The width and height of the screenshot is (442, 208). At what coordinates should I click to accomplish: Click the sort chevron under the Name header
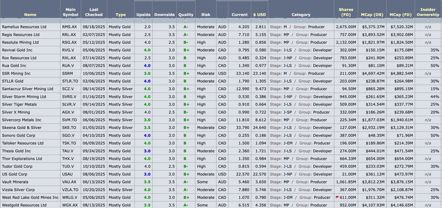click(30, 20)
